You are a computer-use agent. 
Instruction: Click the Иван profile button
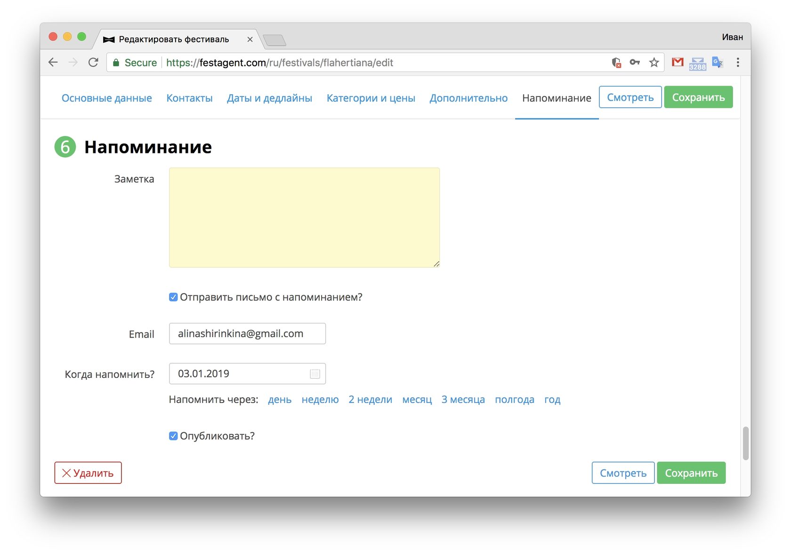pyautogui.click(x=732, y=37)
